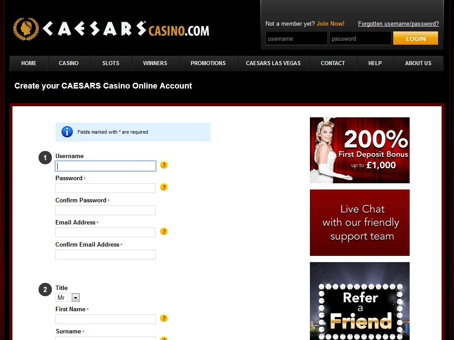Click the help icon beside Username field
The width and height of the screenshot is (454, 340).
click(164, 165)
